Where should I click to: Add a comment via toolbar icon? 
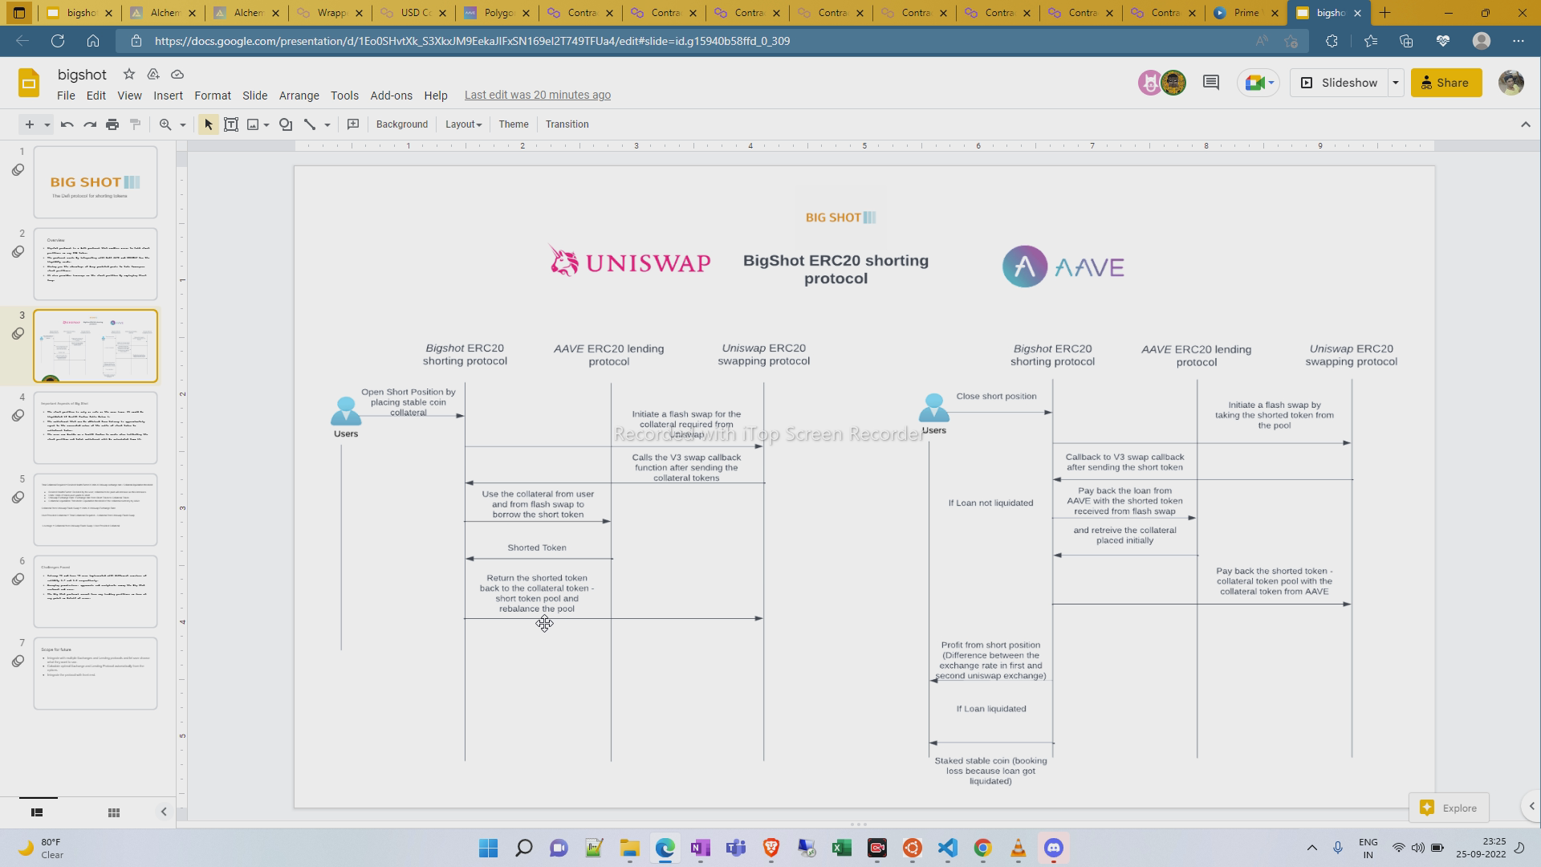pyautogui.click(x=353, y=124)
